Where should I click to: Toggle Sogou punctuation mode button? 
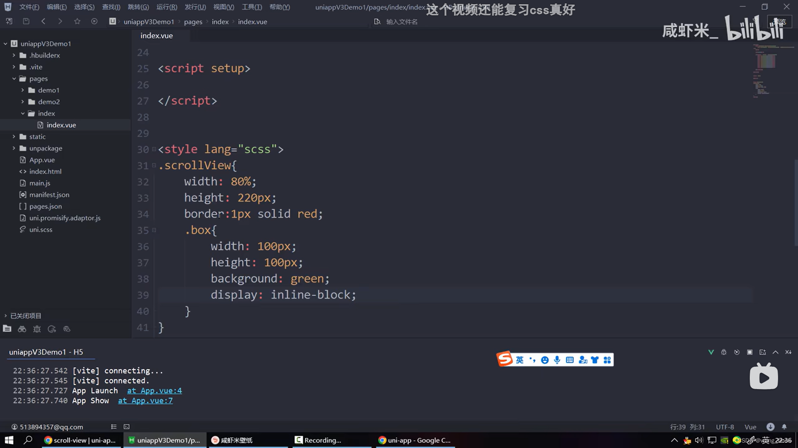tap(532, 360)
